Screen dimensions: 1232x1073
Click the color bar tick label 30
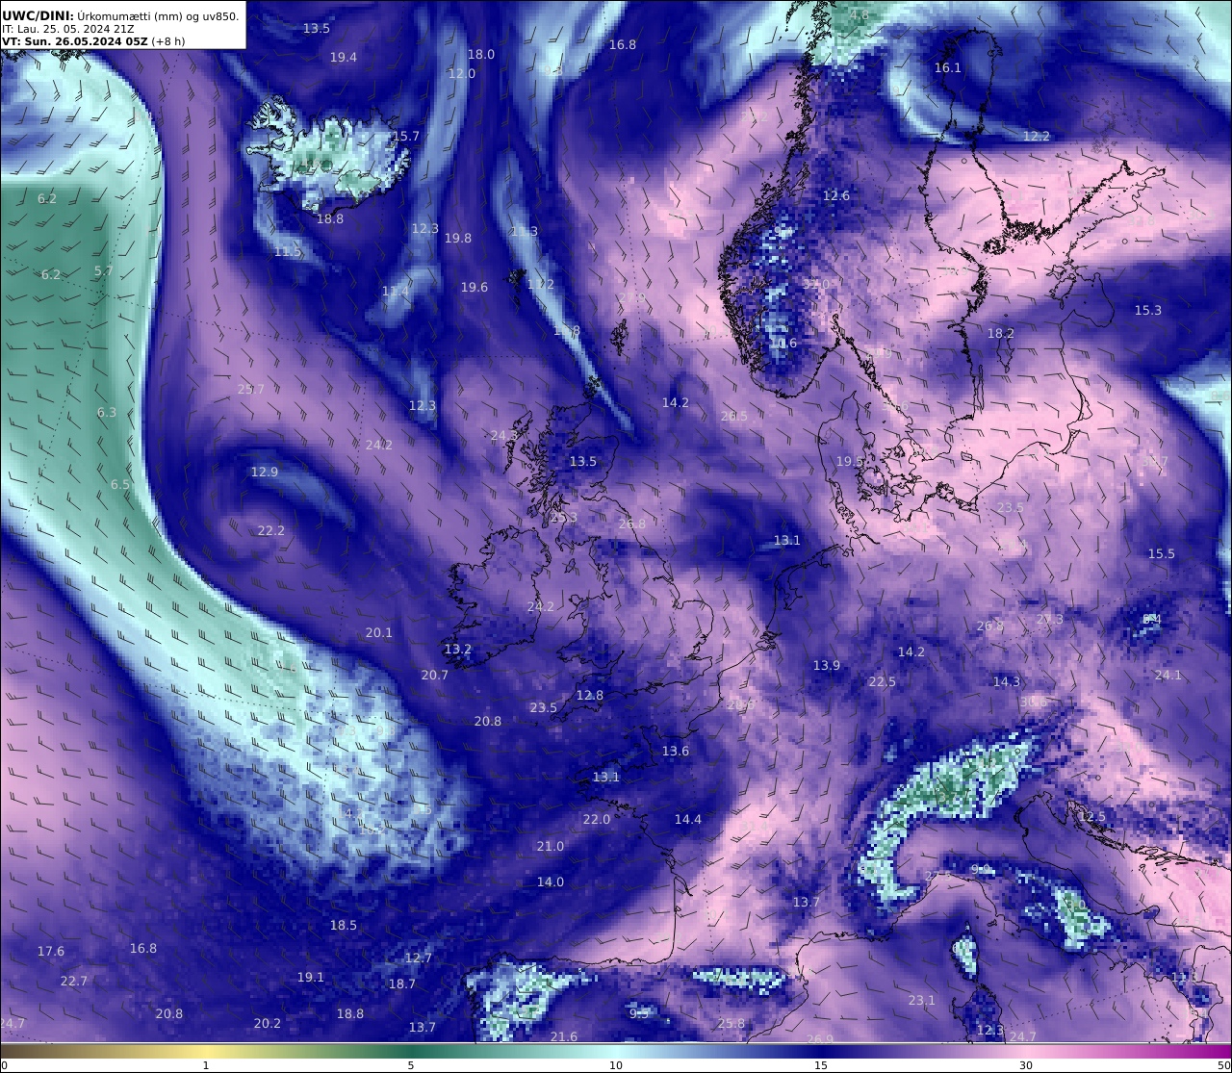(x=1026, y=1065)
